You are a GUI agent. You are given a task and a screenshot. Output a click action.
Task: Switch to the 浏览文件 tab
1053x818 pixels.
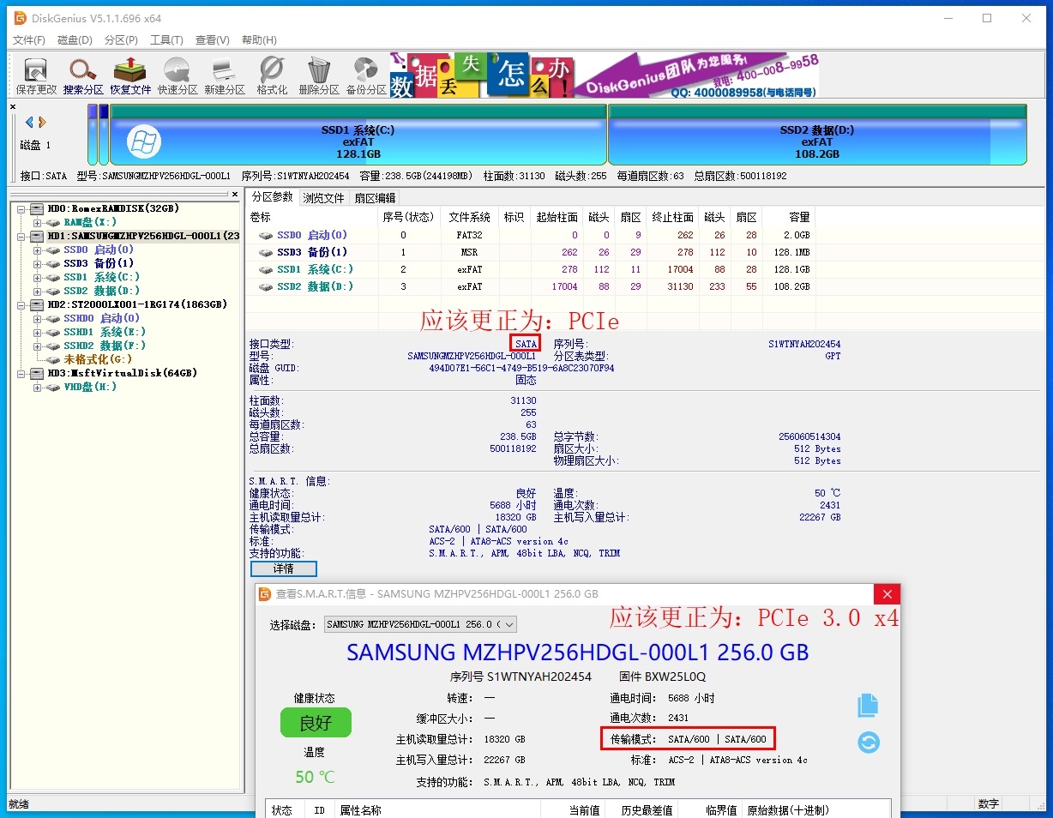[324, 198]
